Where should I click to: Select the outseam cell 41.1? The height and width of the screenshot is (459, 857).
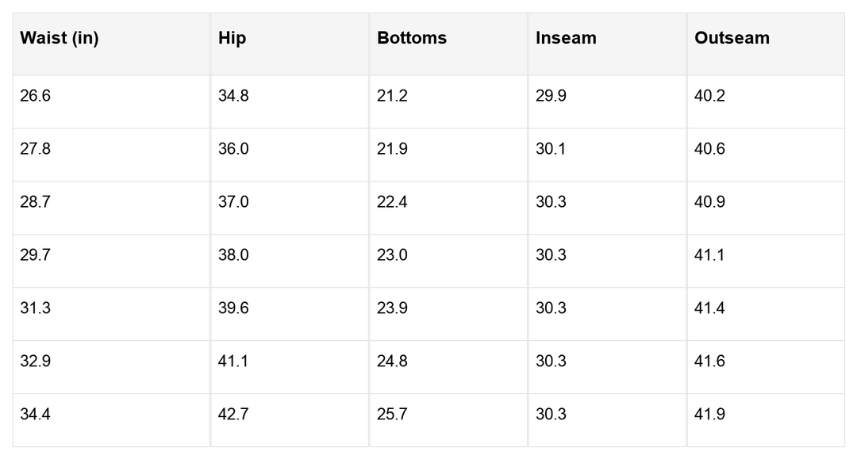709,255
